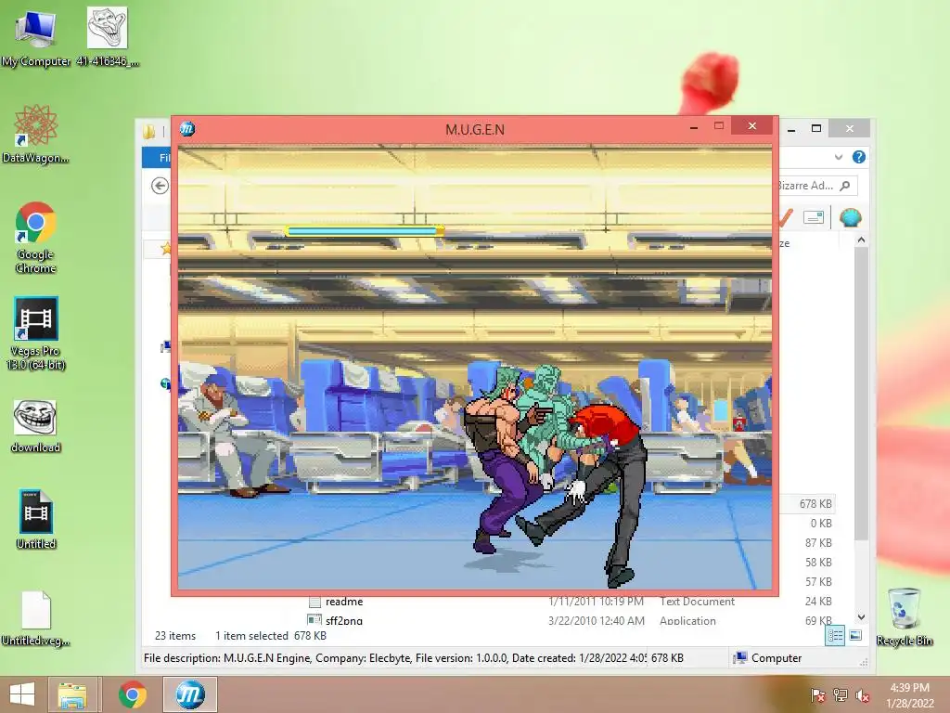Select the Untitled.veg file on the desktop
The height and width of the screenshot is (713, 950).
(x=36, y=618)
